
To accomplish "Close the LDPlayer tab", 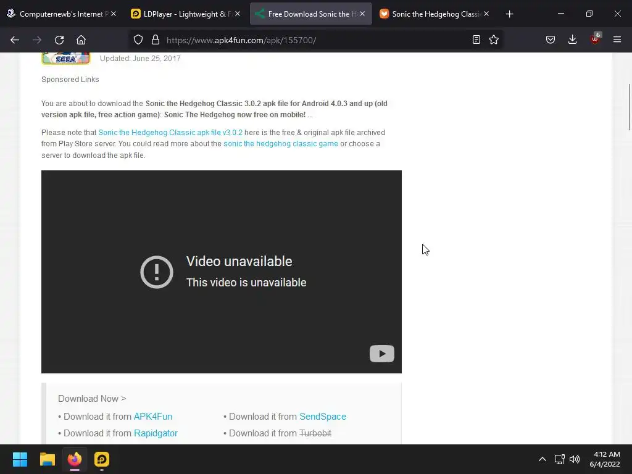I will click(x=238, y=14).
